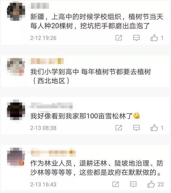171x193 pixels.
Task: Like the Xinjiang tree planting comment
Action: [154, 38]
